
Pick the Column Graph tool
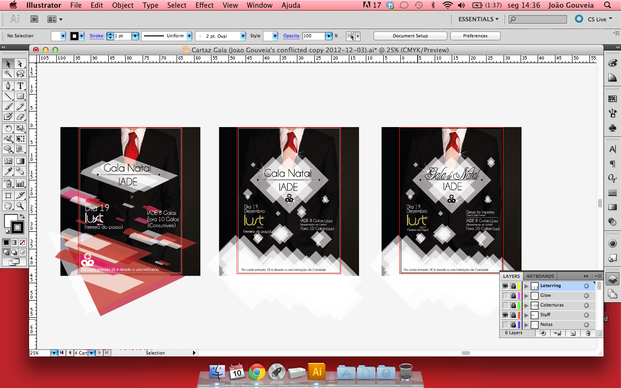[x=20, y=183]
